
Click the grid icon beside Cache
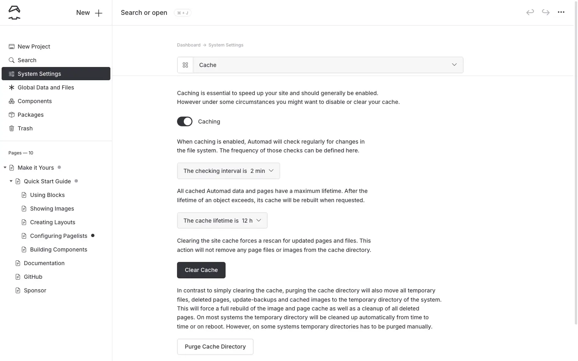[x=185, y=65]
